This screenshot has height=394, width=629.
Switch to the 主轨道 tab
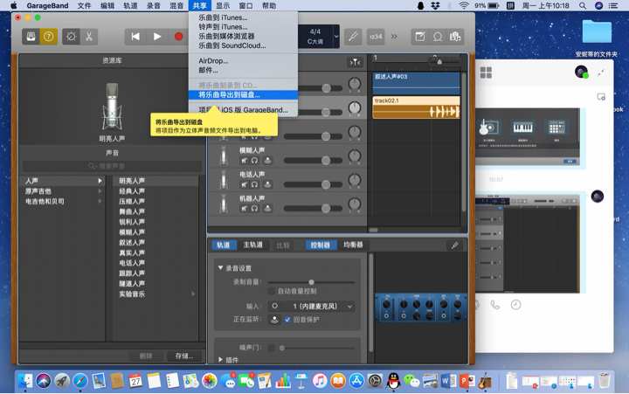point(253,245)
